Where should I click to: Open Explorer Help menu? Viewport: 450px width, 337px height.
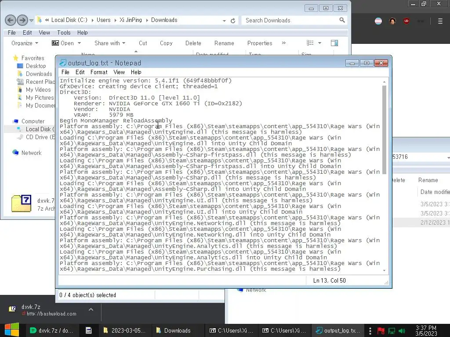point(82,32)
